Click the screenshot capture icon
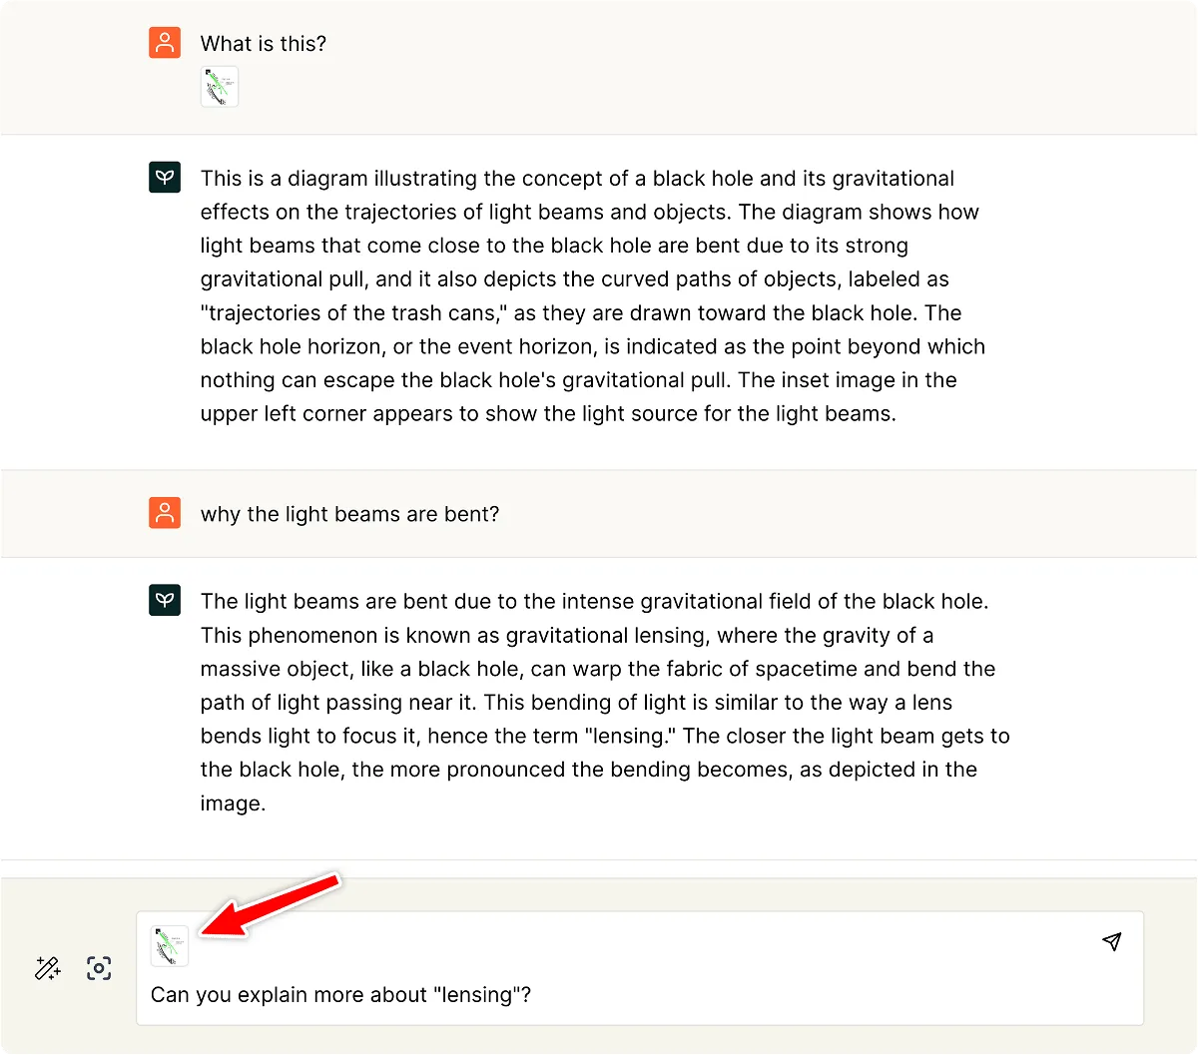The width and height of the screenshot is (1198, 1055). point(99,967)
